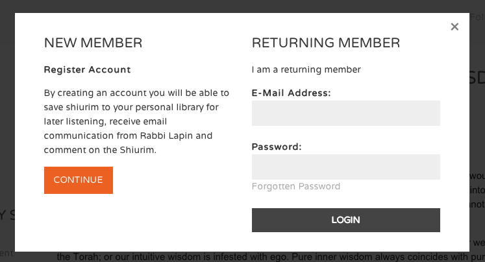
Task: Open the Forgotten Password link
Action: coord(295,186)
